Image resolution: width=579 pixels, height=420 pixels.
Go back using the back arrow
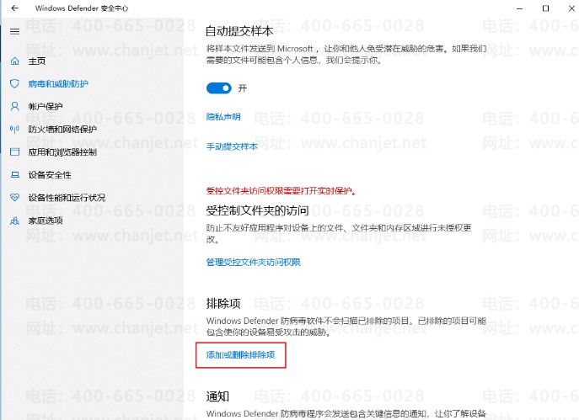[15, 8]
